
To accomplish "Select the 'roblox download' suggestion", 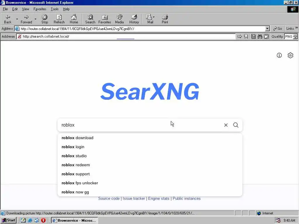I will point(150,138).
